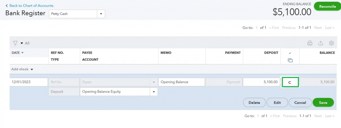The width and height of the screenshot is (341, 128).
Task: Click the Deposit type field
Action: (64, 92)
